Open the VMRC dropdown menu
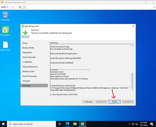156x127 pixels. [x=5, y=7]
